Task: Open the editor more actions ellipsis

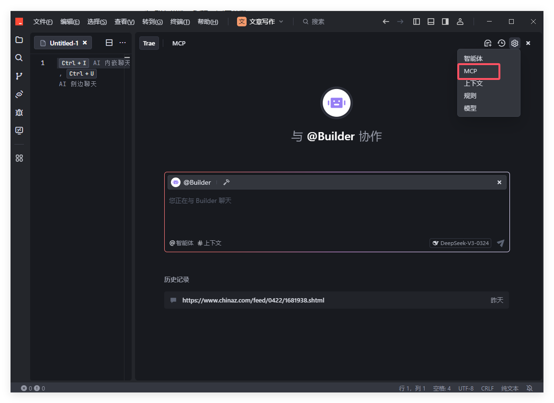Action: (x=123, y=43)
